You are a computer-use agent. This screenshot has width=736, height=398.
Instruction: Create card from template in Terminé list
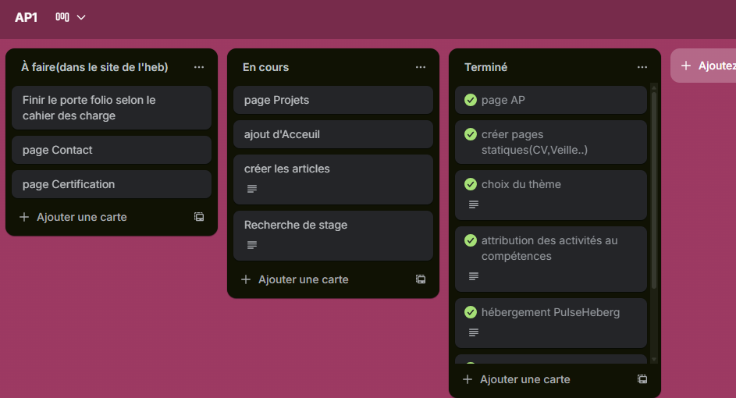[x=642, y=379]
